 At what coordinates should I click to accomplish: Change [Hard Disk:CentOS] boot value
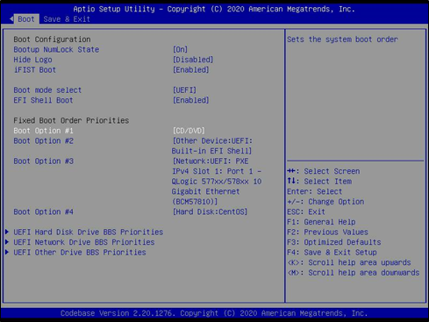click(210, 211)
